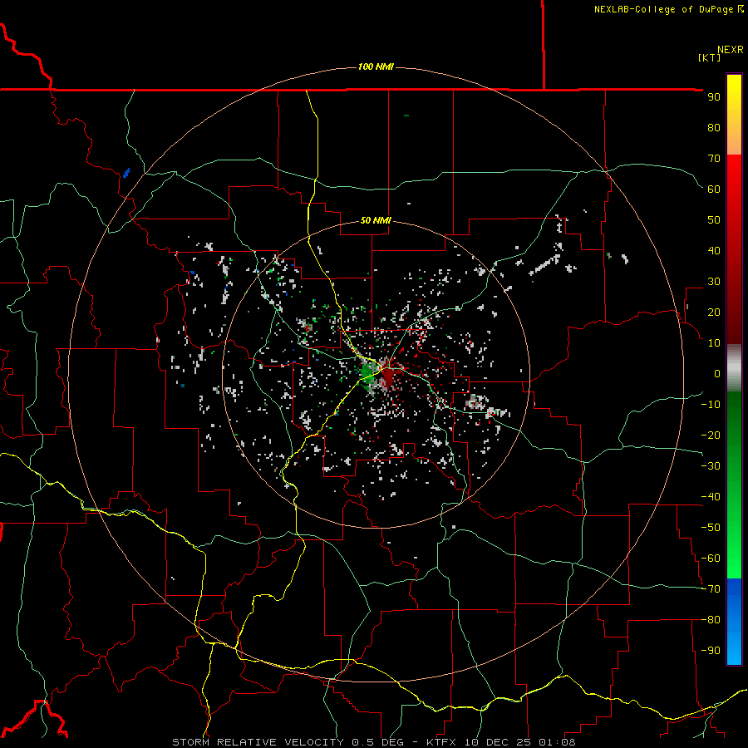The height and width of the screenshot is (748, 748).
Task: Click the -20 value on velocity scale
Action: point(711,435)
